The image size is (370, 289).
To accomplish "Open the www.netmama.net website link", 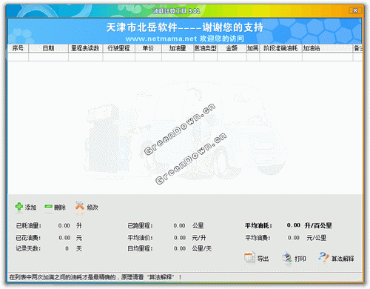I will coord(161,39).
